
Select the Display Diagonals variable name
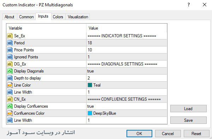click(x=29, y=71)
